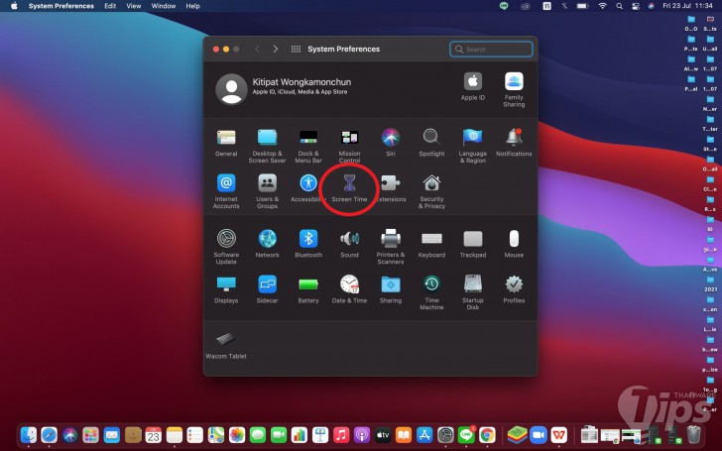Open the System Preferences menu bar item
Viewport: 722px width, 451px height.
[61, 6]
